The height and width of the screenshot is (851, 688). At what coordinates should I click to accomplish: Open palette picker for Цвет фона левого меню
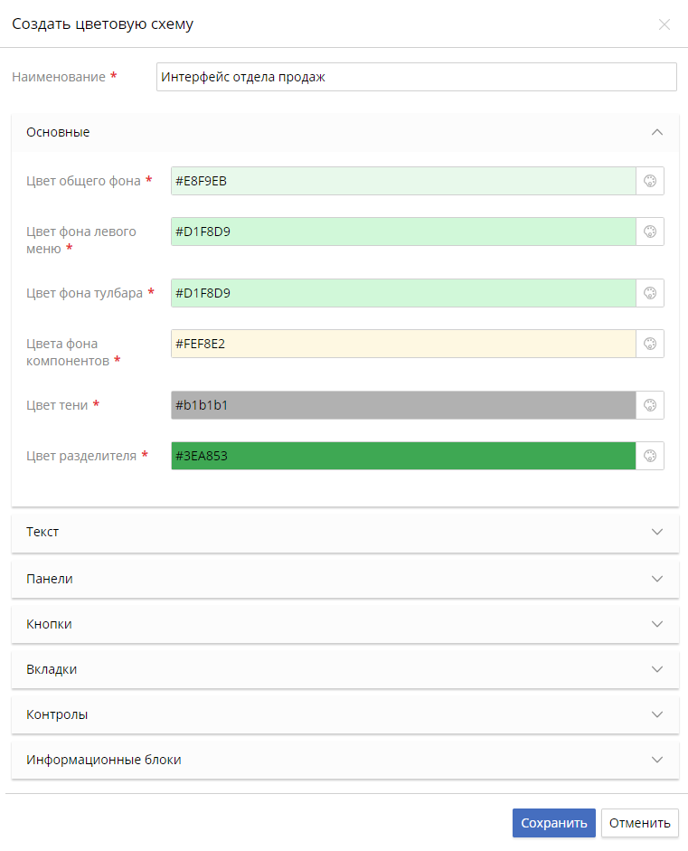click(649, 232)
